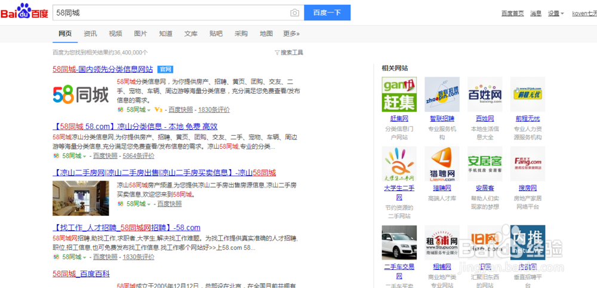Open the 凉山二手房网 result link
The image size is (597, 288).
(164, 173)
